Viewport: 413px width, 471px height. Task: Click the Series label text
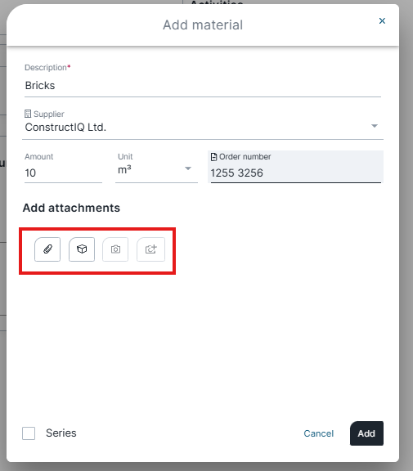(x=61, y=433)
